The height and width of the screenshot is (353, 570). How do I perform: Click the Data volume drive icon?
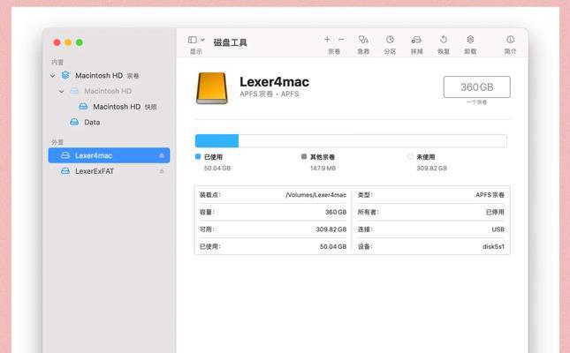tap(74, 122)
